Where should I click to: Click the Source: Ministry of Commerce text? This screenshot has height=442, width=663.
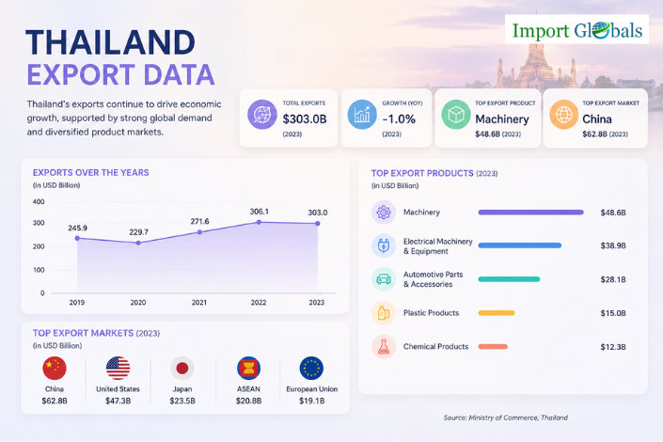[x=506, y=418]
